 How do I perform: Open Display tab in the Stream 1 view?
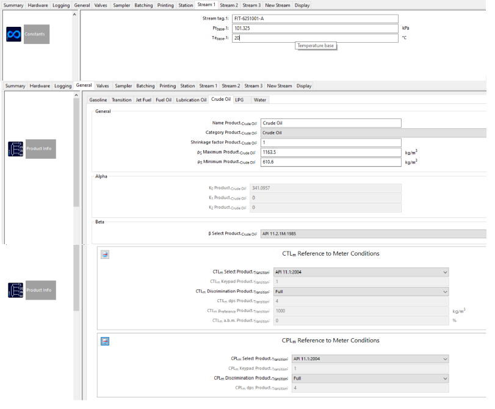[x=302, y=5]
